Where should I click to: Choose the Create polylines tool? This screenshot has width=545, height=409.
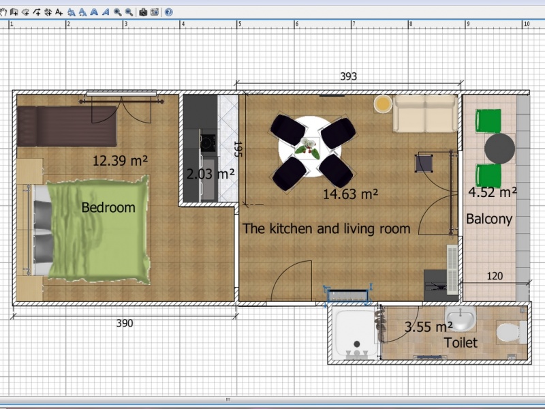pos(37,12)
